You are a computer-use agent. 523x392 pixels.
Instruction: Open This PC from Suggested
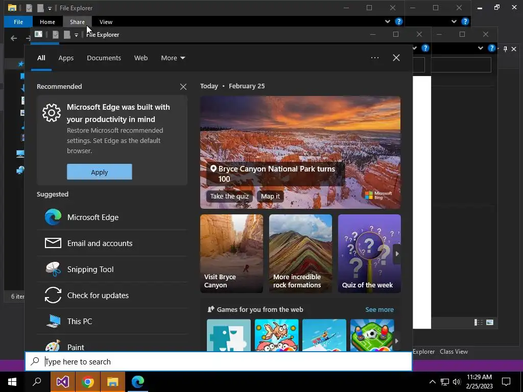(112, 322)
